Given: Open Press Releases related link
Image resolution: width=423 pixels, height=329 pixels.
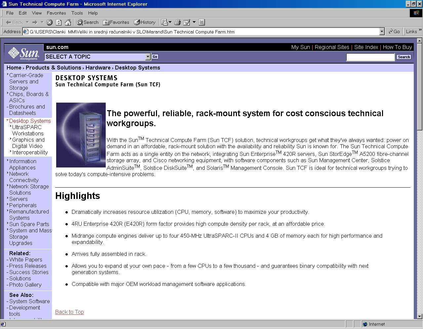Looking at the screenshot, I should click(x=28, y=266).
